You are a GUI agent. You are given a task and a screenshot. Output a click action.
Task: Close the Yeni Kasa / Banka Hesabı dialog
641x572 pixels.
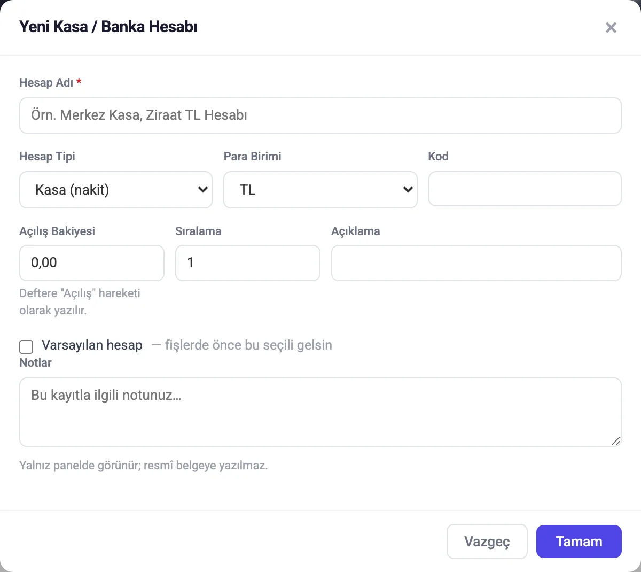tap(611, 27)
